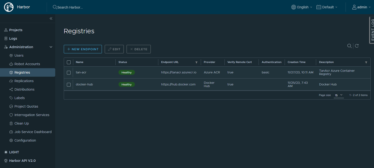The height and width of the screenshot is (168, 374).
Task: Sort by the Name column header
Action: tap(79, 62)
